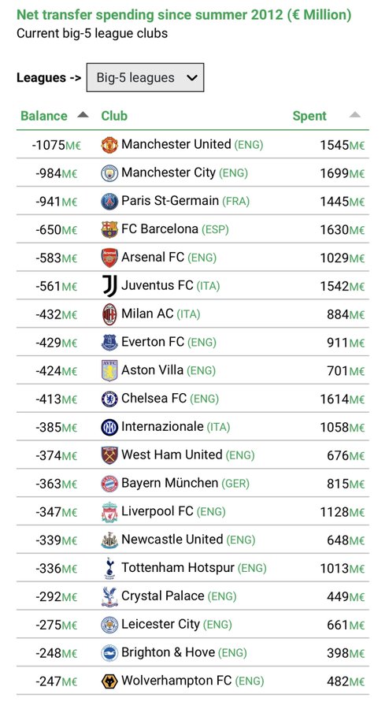This screenshot has height=709, width=389.
Task: Open the Big-5 leagues dropdown
Action: click(145, 78)
